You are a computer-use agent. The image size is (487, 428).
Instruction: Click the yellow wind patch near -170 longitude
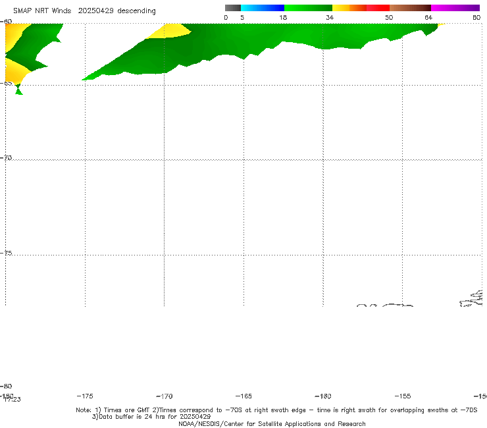[169, 32]
